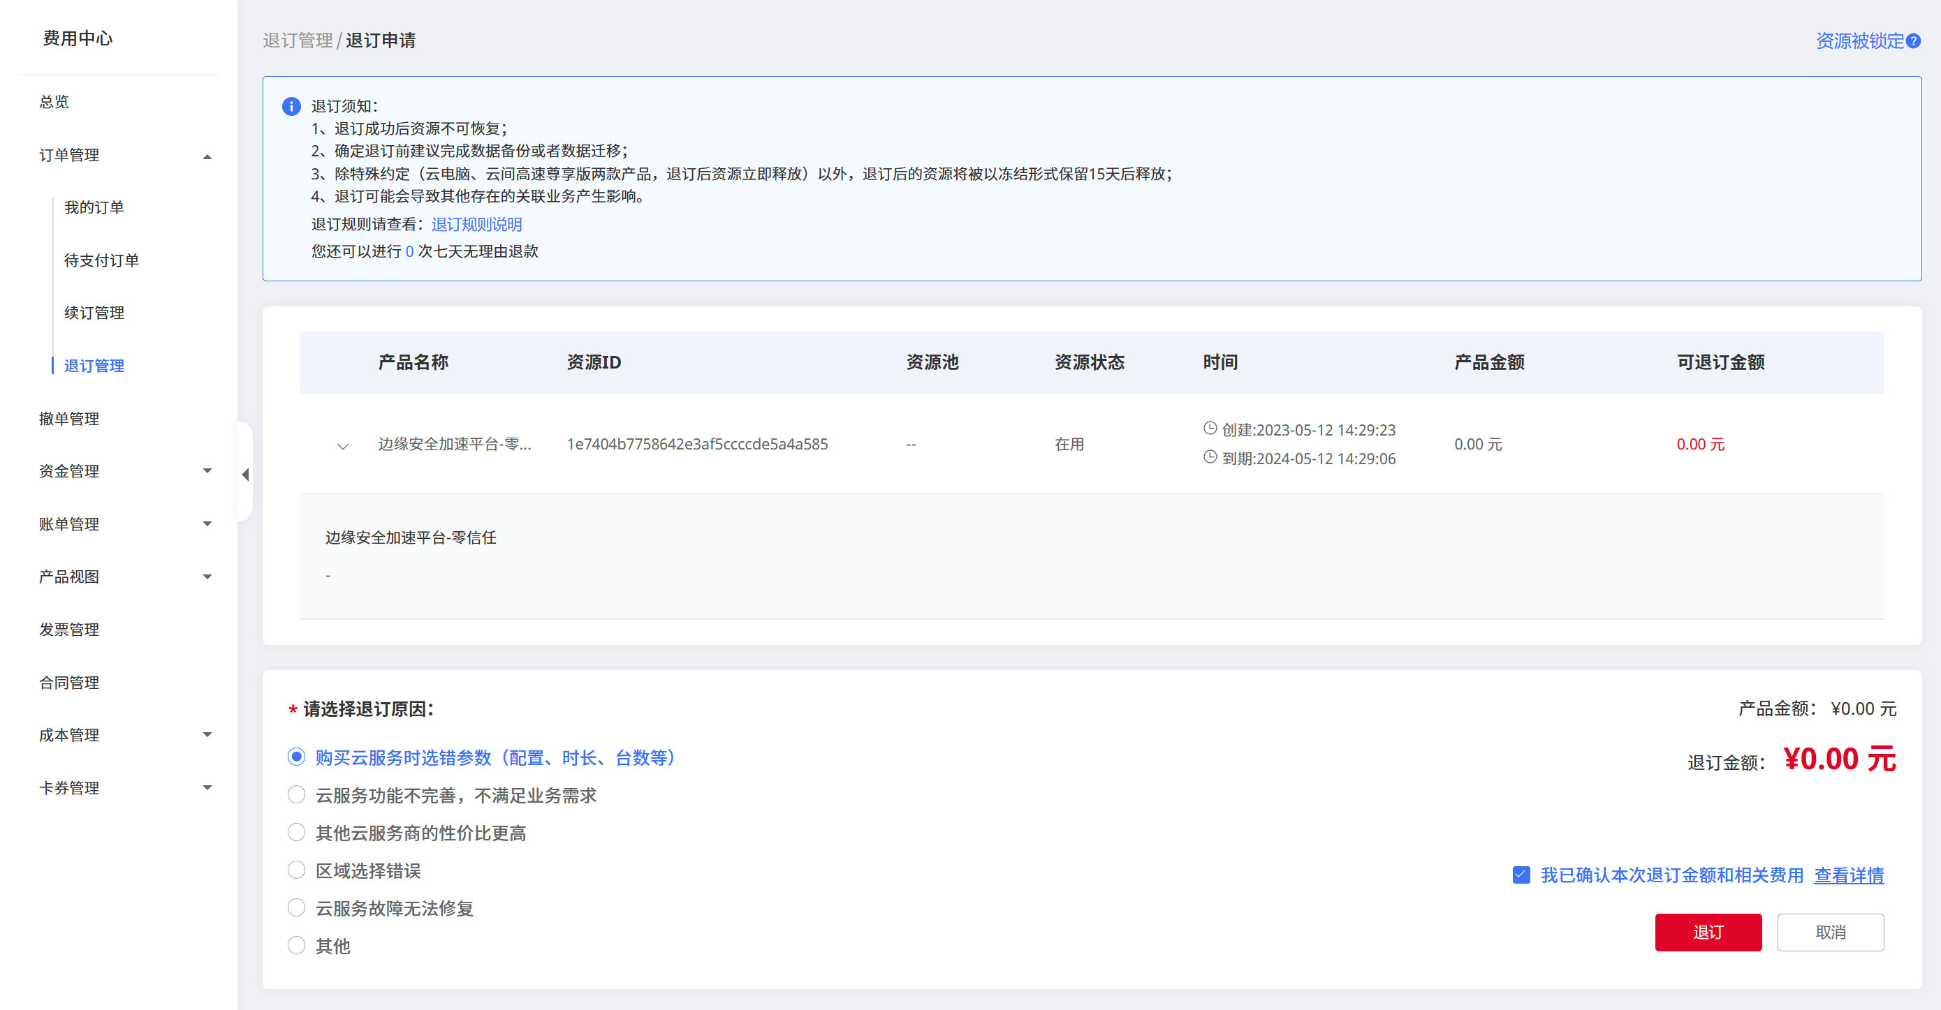Image resolution: width=1941 pixels, height=1010 pixels.
Task: Click 创建:2023-05-12 14:29:23 timestamp
Action: click(x=1308, y=429)
